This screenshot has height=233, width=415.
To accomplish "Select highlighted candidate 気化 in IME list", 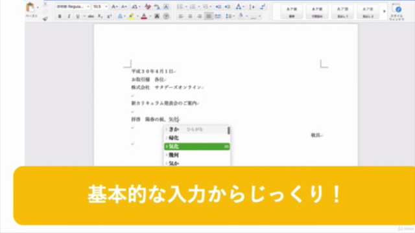I will click(197, 146).
